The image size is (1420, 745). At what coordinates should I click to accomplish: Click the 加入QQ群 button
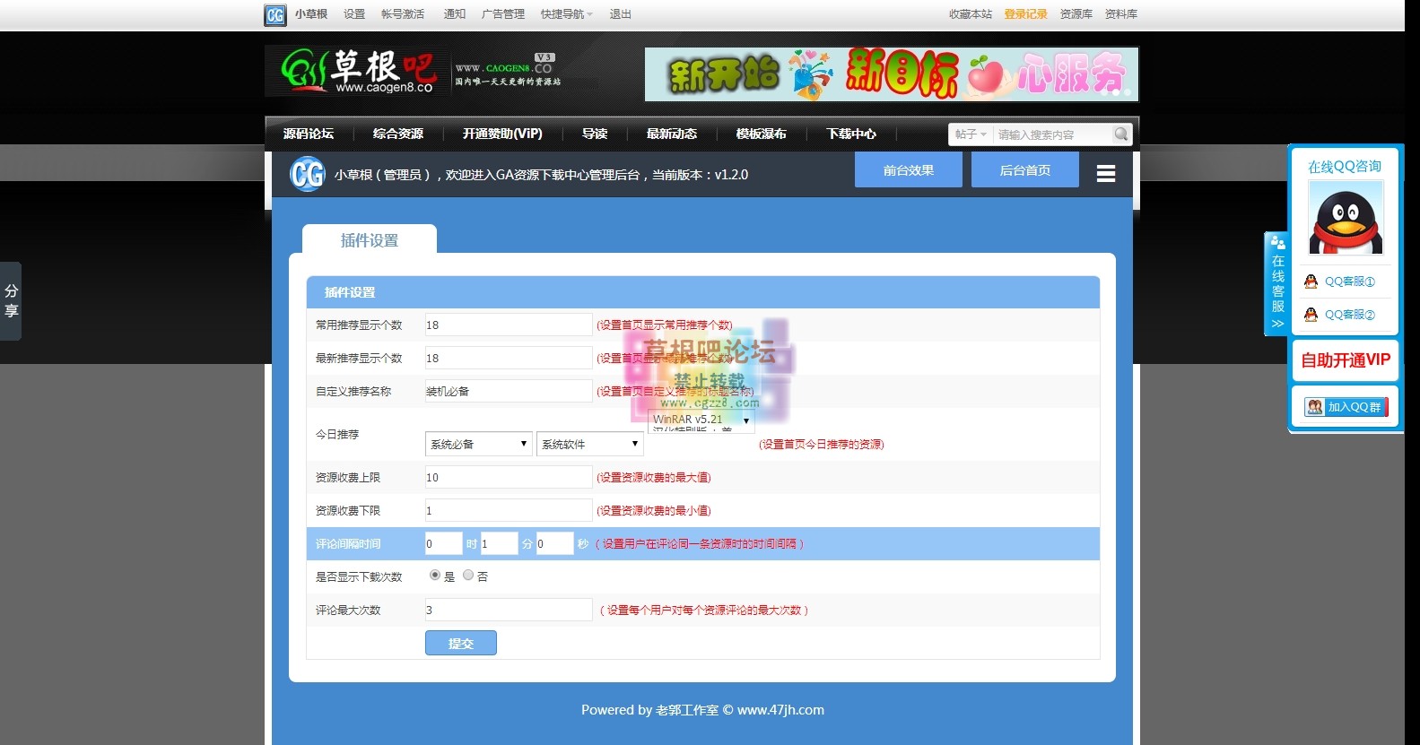[1346, 407]
